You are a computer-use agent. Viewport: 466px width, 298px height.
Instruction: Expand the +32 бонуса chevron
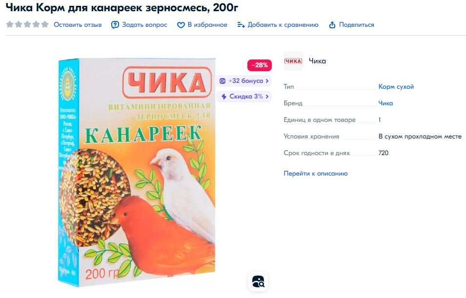[x=267, y=81]
